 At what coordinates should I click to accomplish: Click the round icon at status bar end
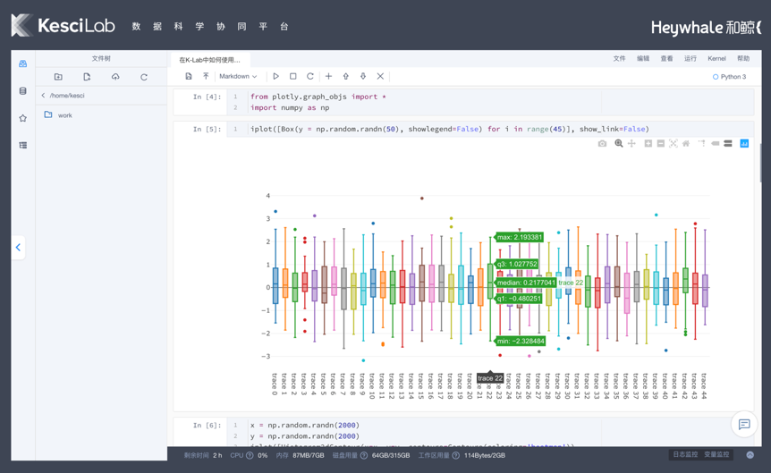pos(750,455)
